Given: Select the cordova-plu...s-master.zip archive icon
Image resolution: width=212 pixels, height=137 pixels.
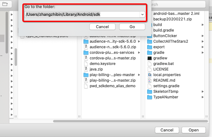Looking at the screenshot, I should tap(86, 58).
